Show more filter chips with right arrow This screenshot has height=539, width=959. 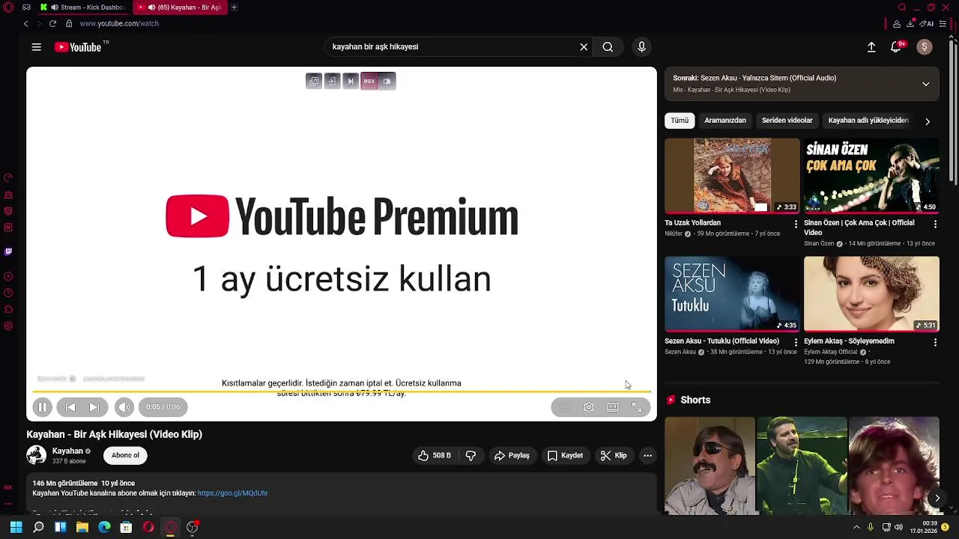[x=928, y=121]
